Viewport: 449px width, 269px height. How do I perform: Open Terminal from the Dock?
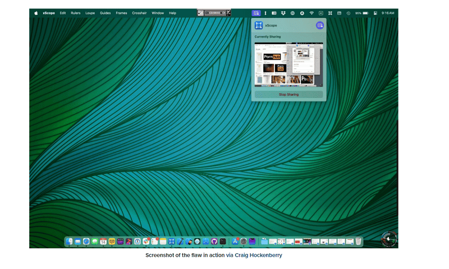tap(223, 242)
